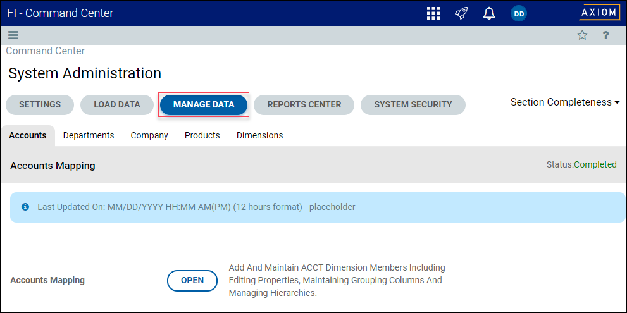
Task: Click the Axiom logo
Action: [599, 13]
